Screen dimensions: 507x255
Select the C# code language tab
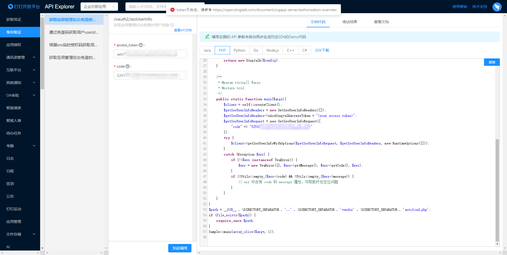coord(305,50)
